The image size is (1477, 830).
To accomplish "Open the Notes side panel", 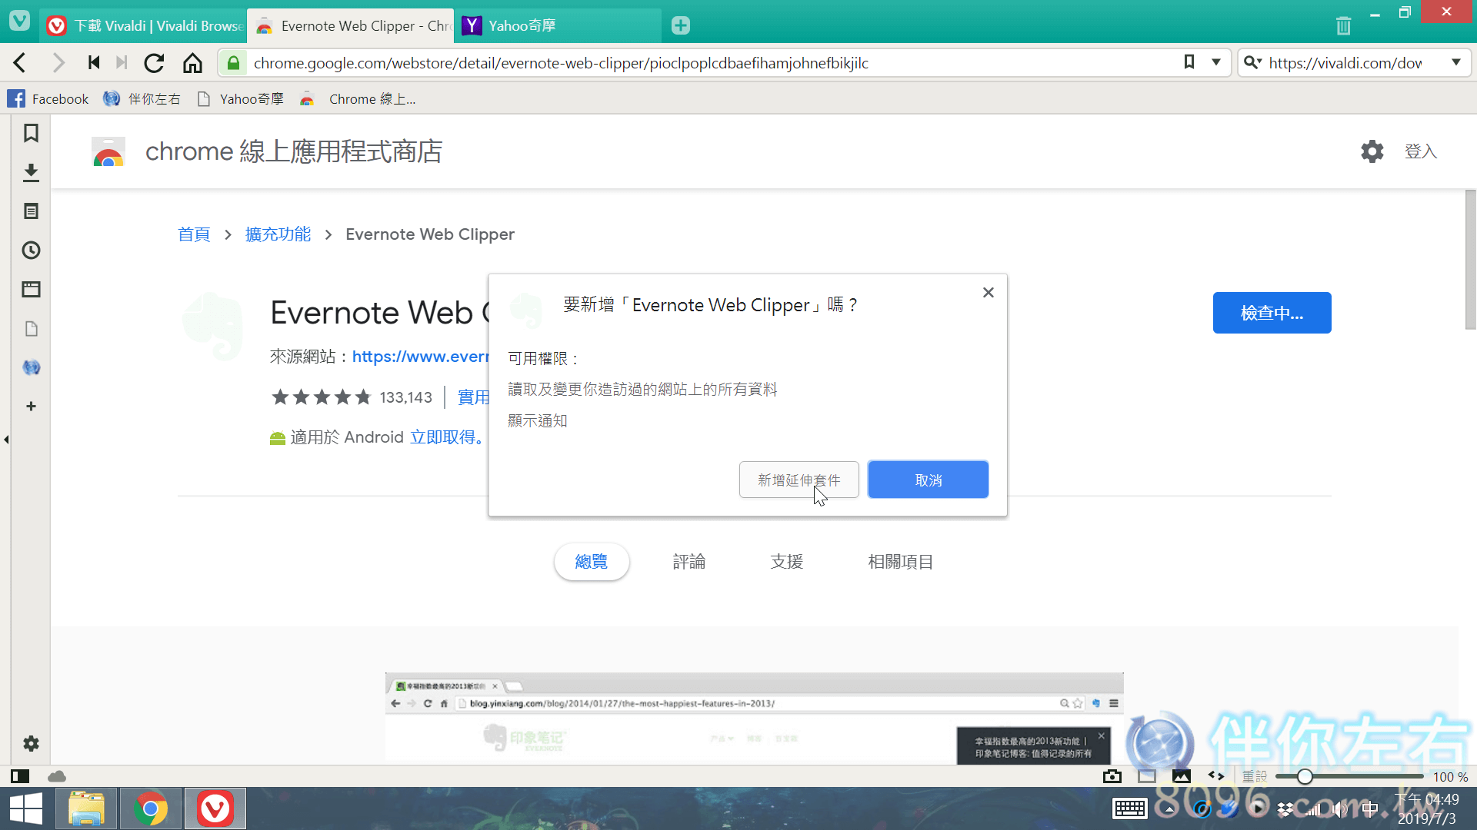I will (31, 211).
